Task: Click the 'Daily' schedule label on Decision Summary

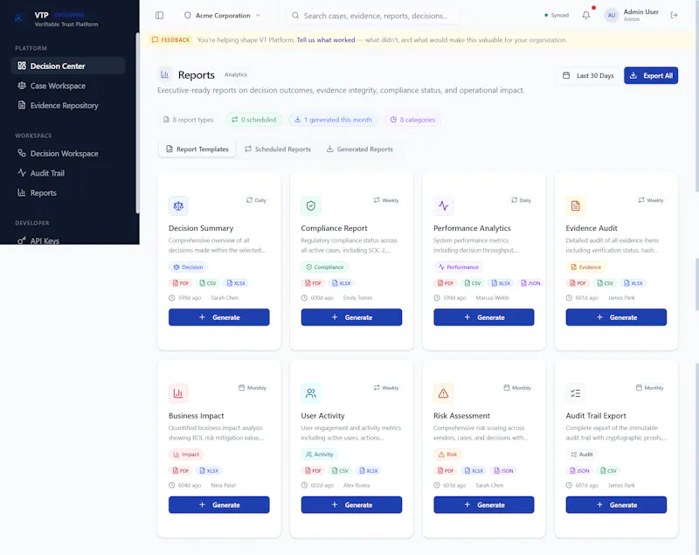Action: [x=256, y=200]
